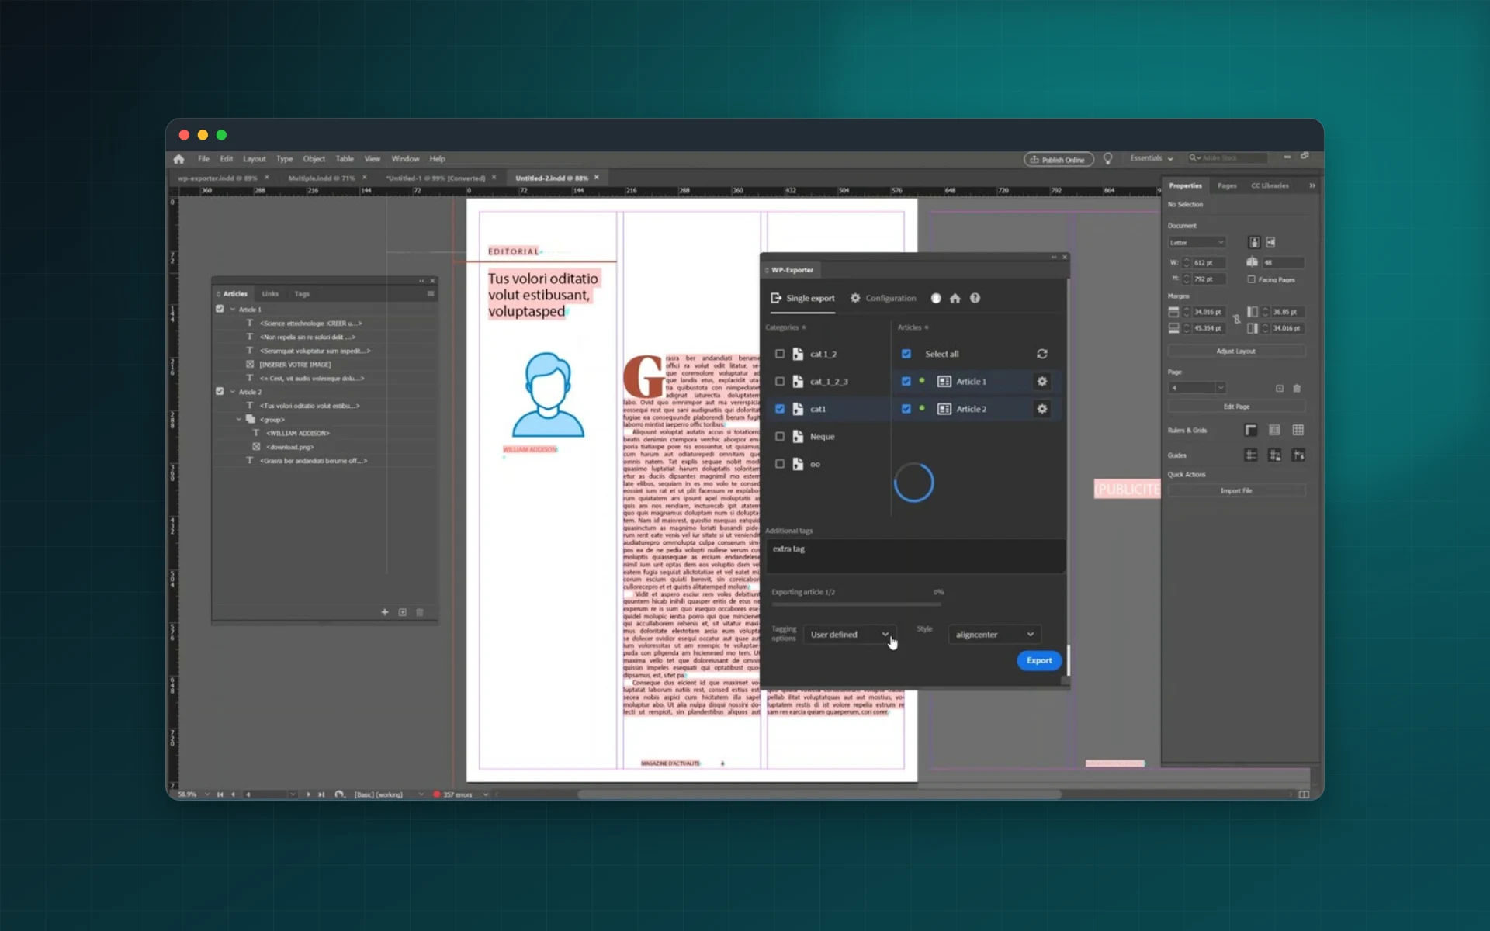Collapse Article 2 in Articles panel
The image size is (1490, 931).
point(232,392)
